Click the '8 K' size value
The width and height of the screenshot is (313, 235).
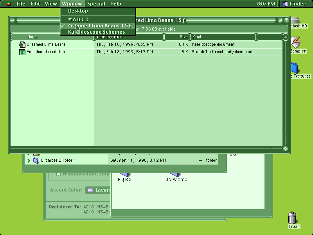[x=185, y=52]
